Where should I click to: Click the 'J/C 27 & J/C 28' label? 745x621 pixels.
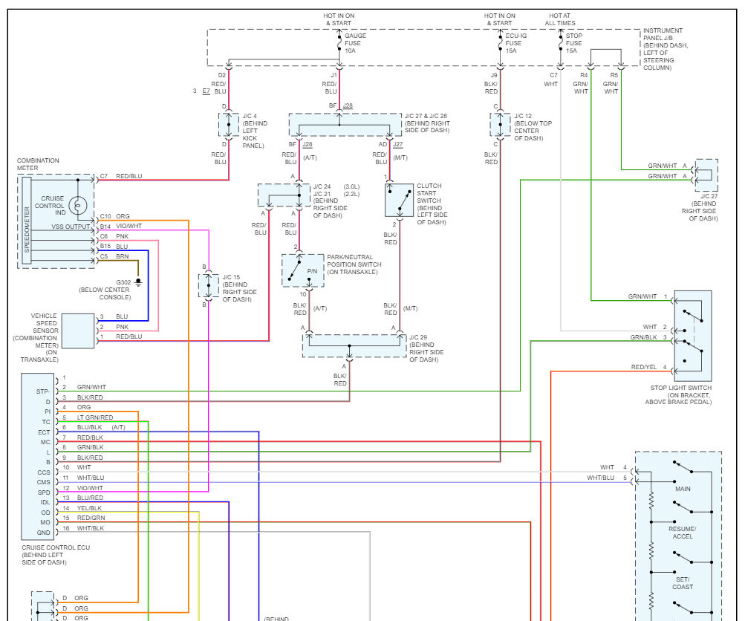(x=426, y=116)
